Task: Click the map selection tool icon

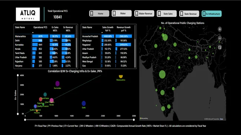Action: [x=220, y=47]
